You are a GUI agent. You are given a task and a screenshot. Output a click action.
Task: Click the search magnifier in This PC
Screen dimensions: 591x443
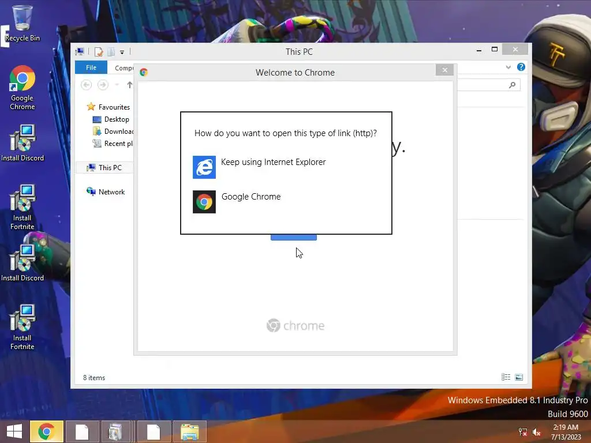(x=513, y=85)
